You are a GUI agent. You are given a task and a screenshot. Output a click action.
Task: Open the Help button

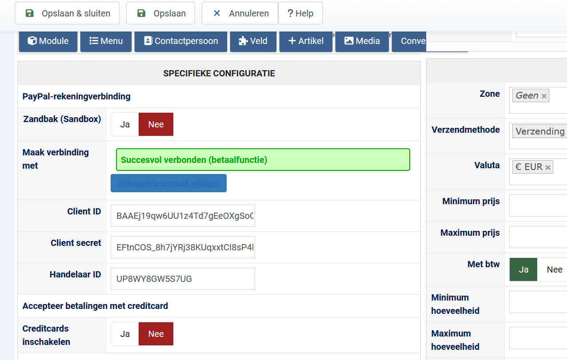click(300, 13)
